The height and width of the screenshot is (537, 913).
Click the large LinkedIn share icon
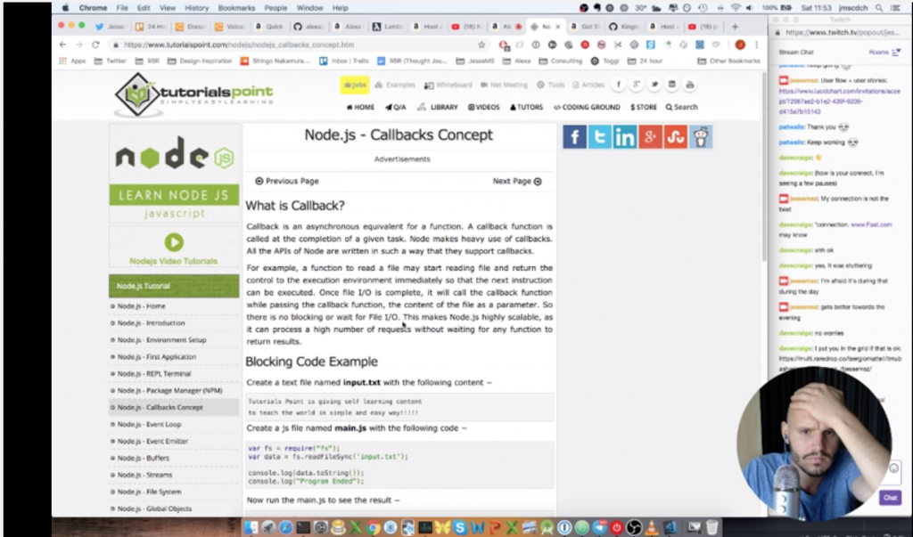(x=625, y=137)
